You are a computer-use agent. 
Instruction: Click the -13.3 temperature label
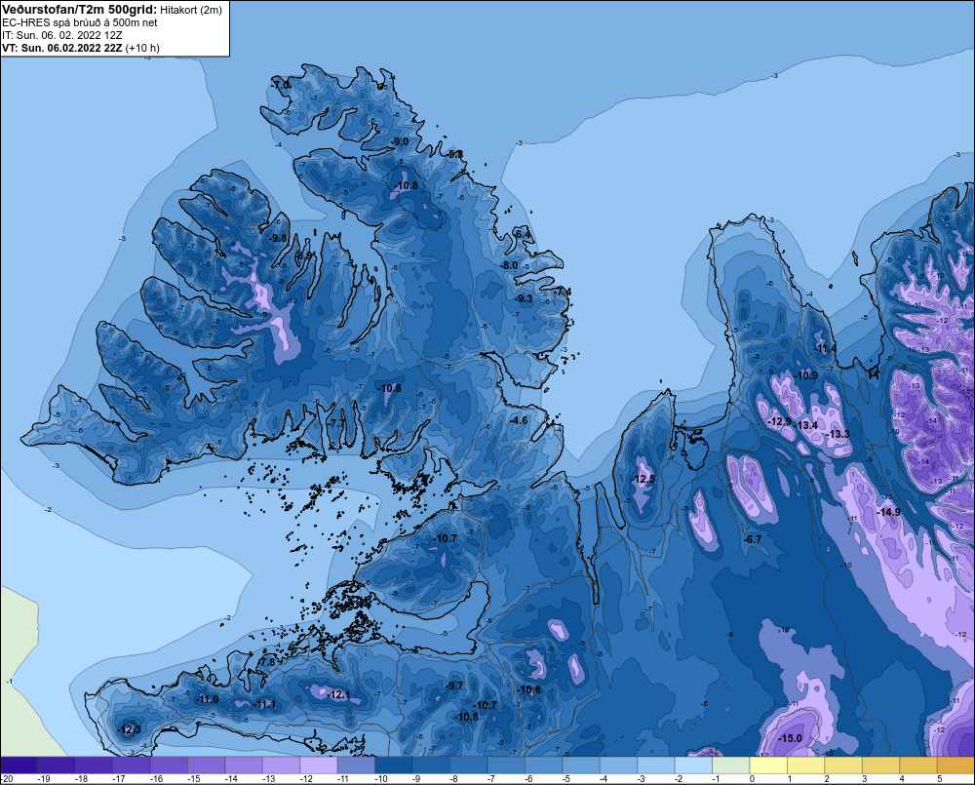[838, 434]
